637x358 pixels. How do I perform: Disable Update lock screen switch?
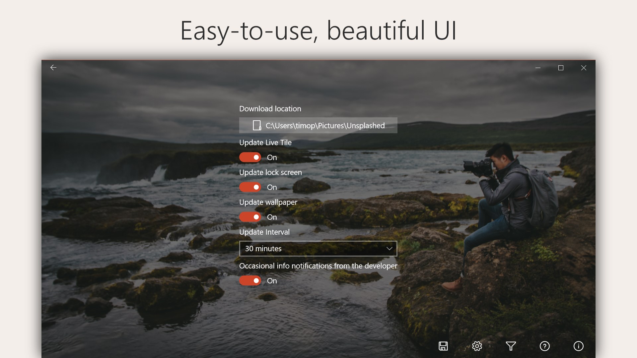[x=250, y=187]
